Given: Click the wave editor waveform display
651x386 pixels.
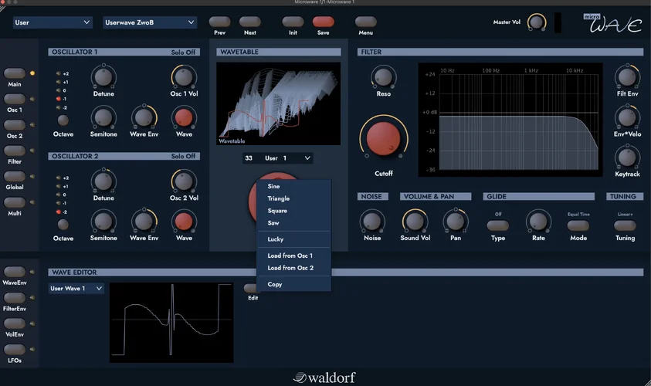Looking at the screenshot, I should (x=171, y=323).
